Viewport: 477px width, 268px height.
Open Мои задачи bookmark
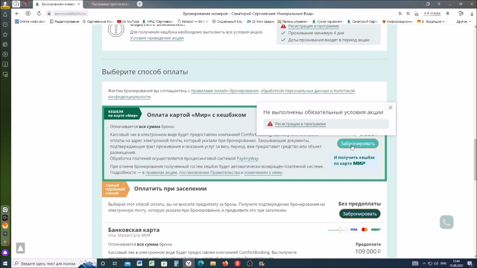point(260,22)
